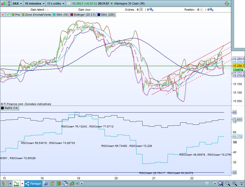Open the drawing tools pencil icon

[4, 184]
